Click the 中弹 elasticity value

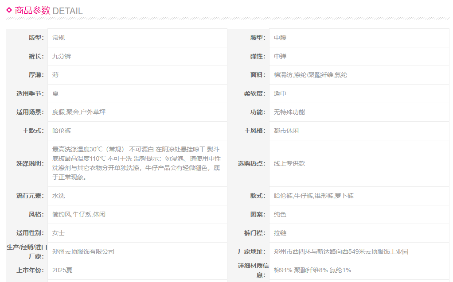280,56
